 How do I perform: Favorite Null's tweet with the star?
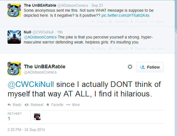(x=139, y=48)
